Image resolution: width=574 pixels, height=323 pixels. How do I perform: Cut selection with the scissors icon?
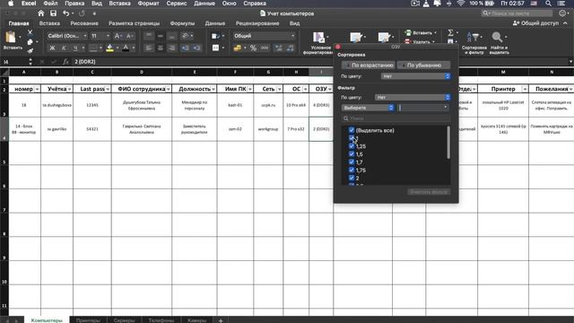[30, 32]
